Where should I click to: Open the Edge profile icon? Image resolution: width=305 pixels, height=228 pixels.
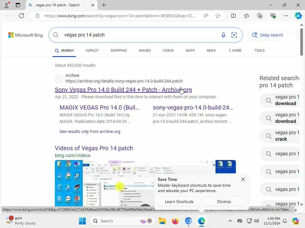pos(7,5)
